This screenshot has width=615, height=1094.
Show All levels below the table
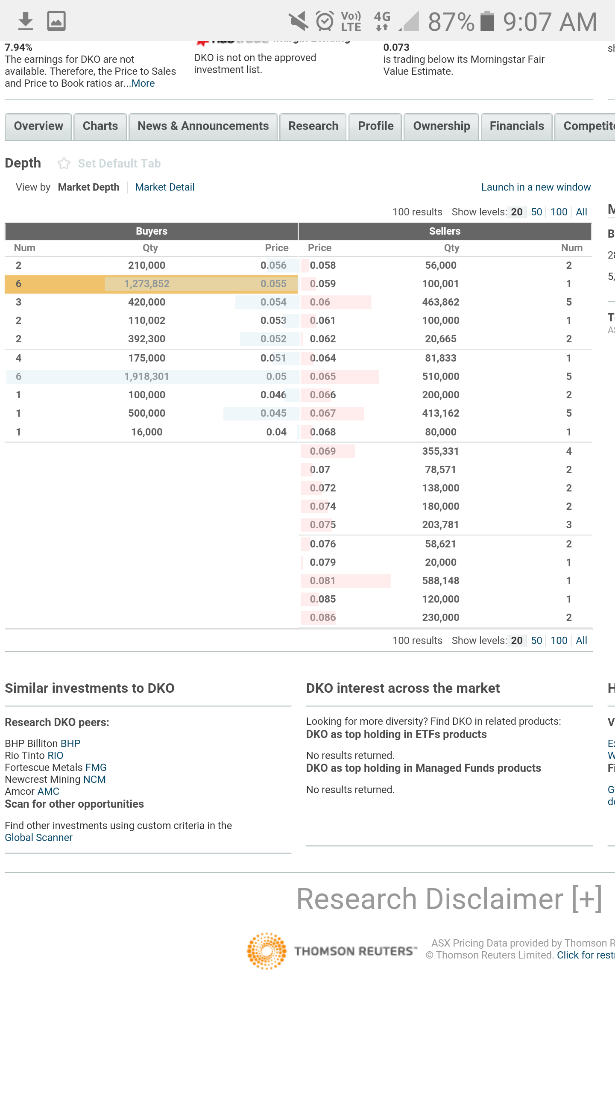coord(581,641)
